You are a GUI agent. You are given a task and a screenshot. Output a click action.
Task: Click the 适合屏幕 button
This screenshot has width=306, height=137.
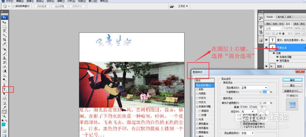pyautogui.click(x=60, y=6)
